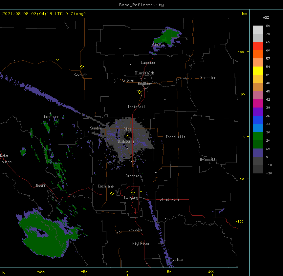Viewport: 283px width, 276px height.
Task: Click the dBZ legend heading
Action: (x=266, y=17)
